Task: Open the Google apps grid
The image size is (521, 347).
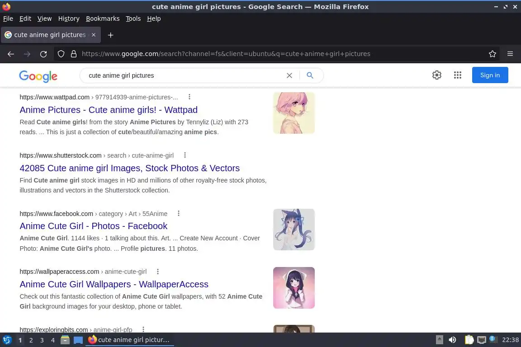Action: (458, 75)
